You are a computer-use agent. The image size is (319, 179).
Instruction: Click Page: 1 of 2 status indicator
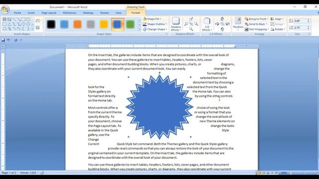click(9, 173)
